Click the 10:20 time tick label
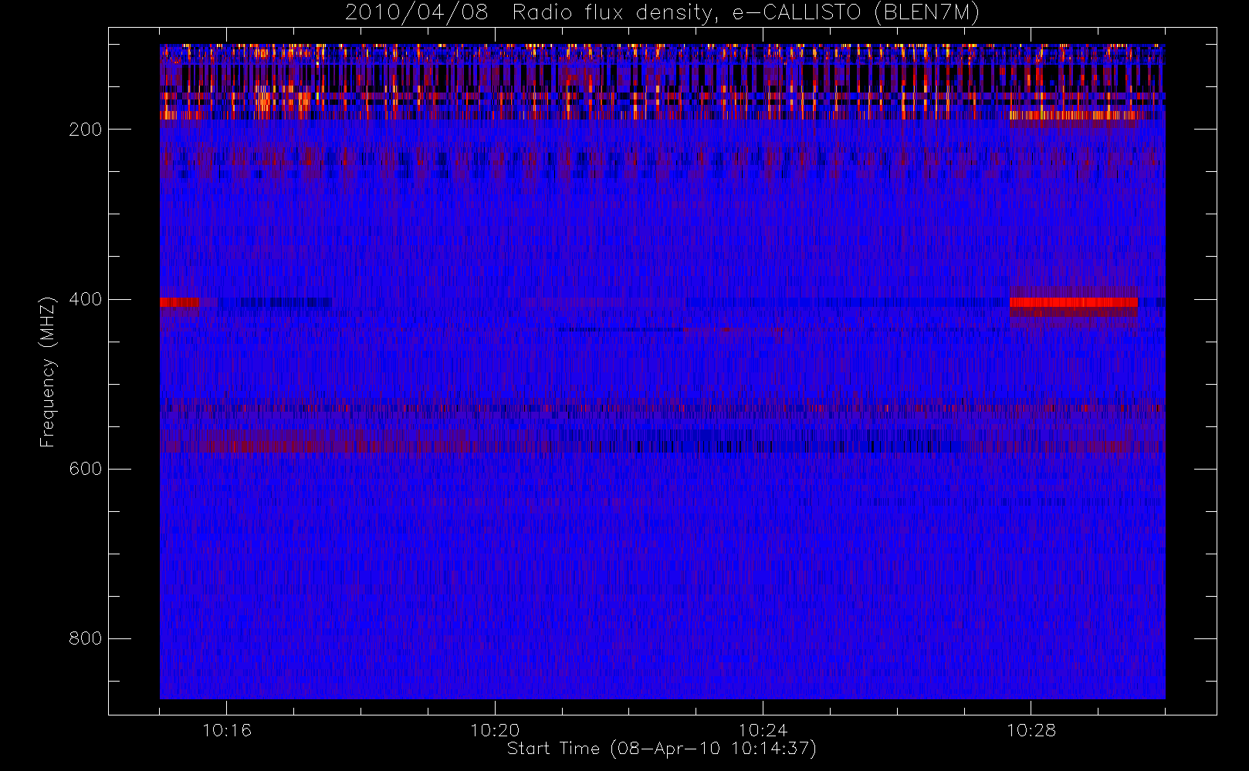Viewport: 1249px width, 771px height. 495,730
